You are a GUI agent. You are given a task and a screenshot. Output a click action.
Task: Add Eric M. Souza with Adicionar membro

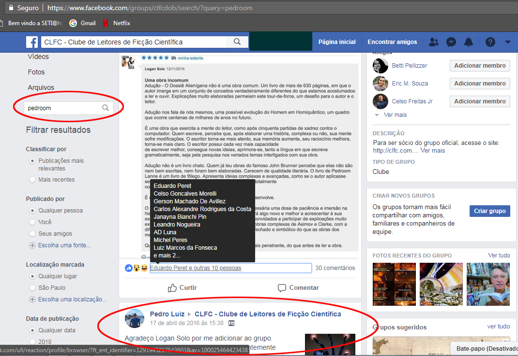coord(480,84)
